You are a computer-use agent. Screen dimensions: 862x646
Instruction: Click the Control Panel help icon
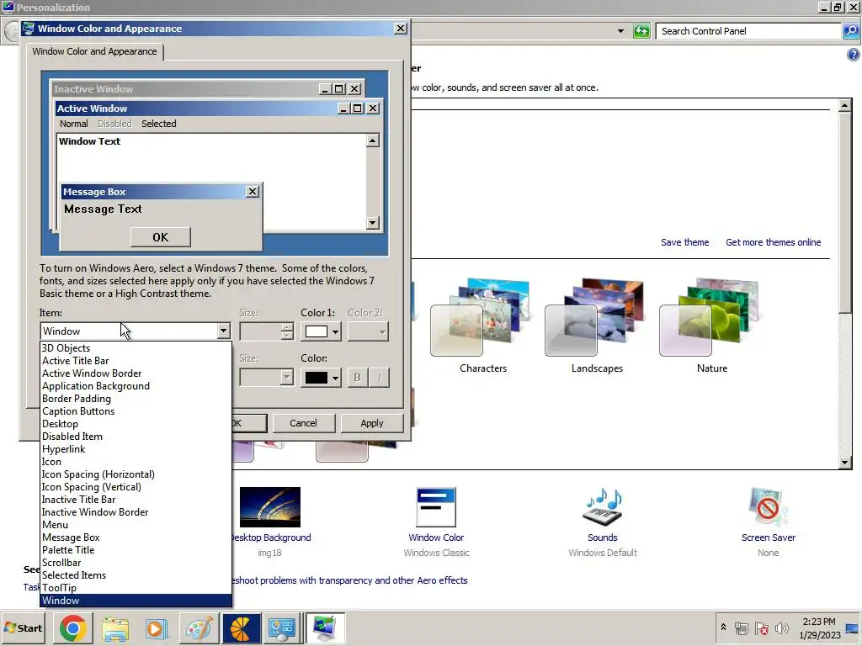tap(854, 55)
